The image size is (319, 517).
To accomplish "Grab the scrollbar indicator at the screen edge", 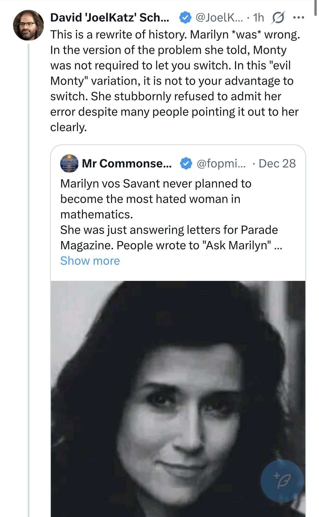I will [x=315, y=8].
